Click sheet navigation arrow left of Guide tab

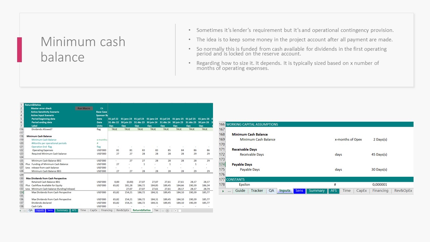pos(223,191)
